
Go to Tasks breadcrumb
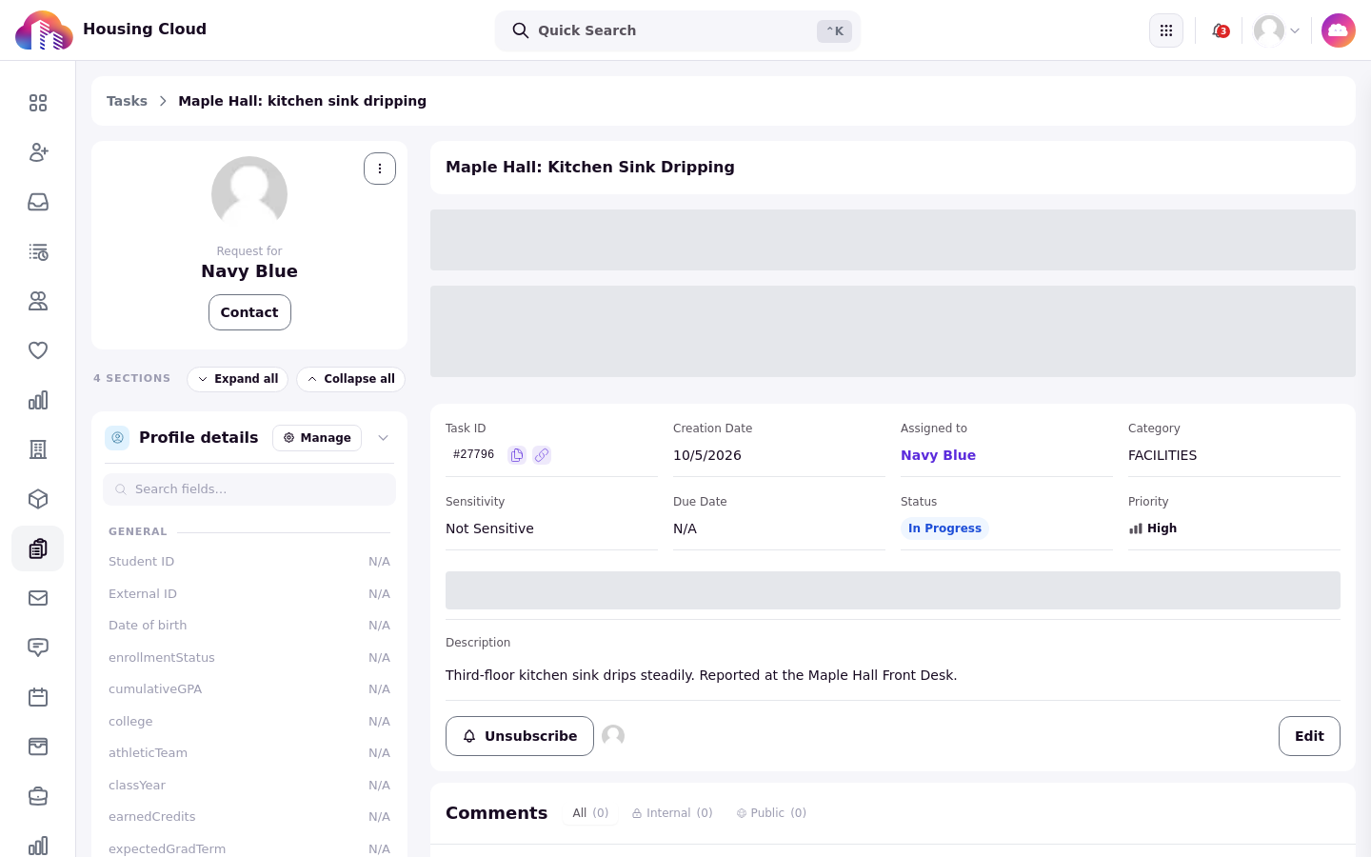pyautogui.click(x=127, y=101)
